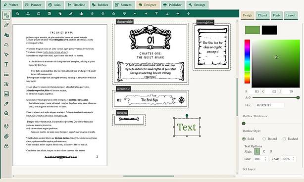The image size is (304, 182).
Task: Set text alignment to L
Action: pyautogui.click(x=257, y=151)
